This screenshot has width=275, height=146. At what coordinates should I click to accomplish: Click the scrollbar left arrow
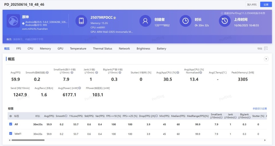point(10,140)
